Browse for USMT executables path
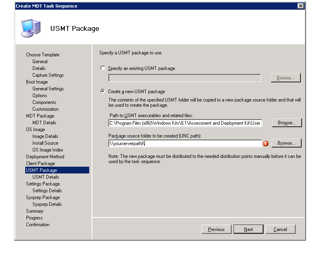The height and width of the screenshot is (271, 332). click(286, 123)
